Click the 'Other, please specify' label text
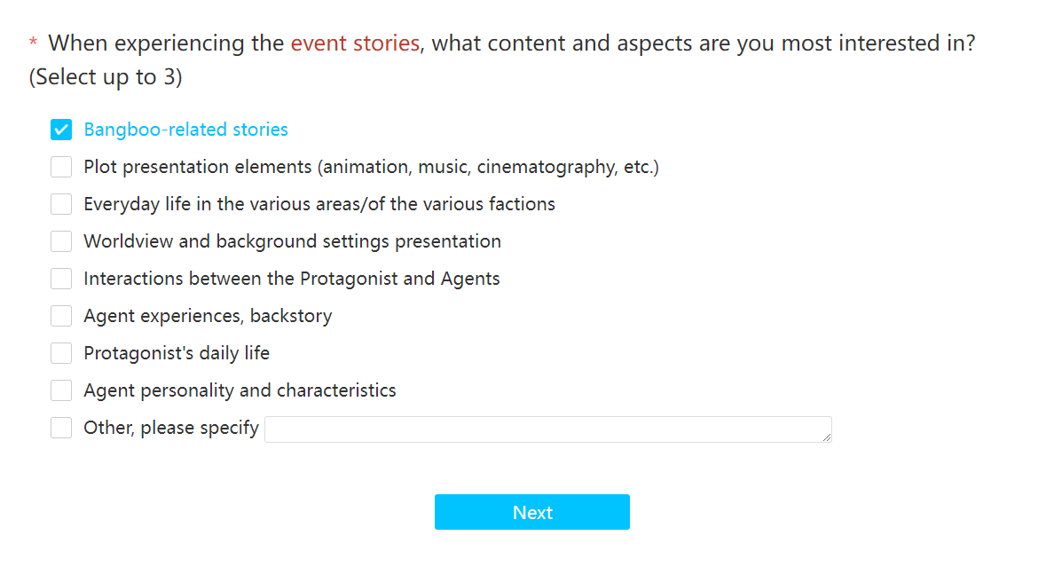1054x567 pixels. pyautogui.click(x=171, y=428)
